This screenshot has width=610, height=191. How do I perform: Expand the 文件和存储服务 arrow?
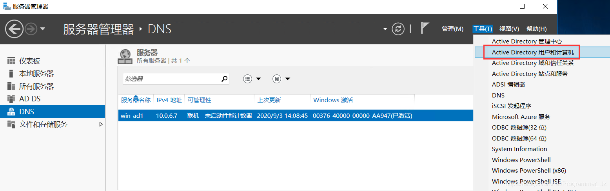tap(101, 124)
